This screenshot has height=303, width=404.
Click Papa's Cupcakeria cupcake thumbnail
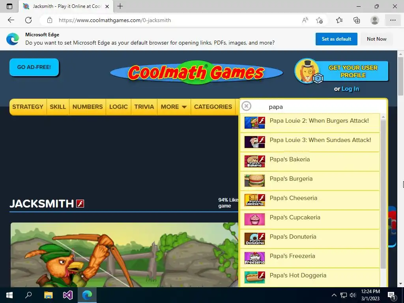coord(254,219)
